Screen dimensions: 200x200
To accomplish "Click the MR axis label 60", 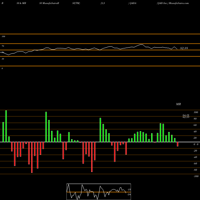I will pyautogui.click(x=195, y=125).
